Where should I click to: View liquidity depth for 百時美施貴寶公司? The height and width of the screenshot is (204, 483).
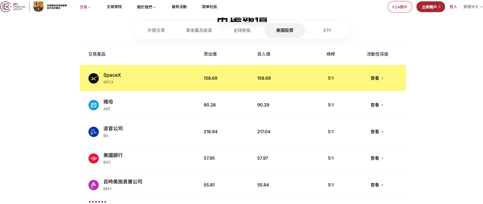click(377, 185)
